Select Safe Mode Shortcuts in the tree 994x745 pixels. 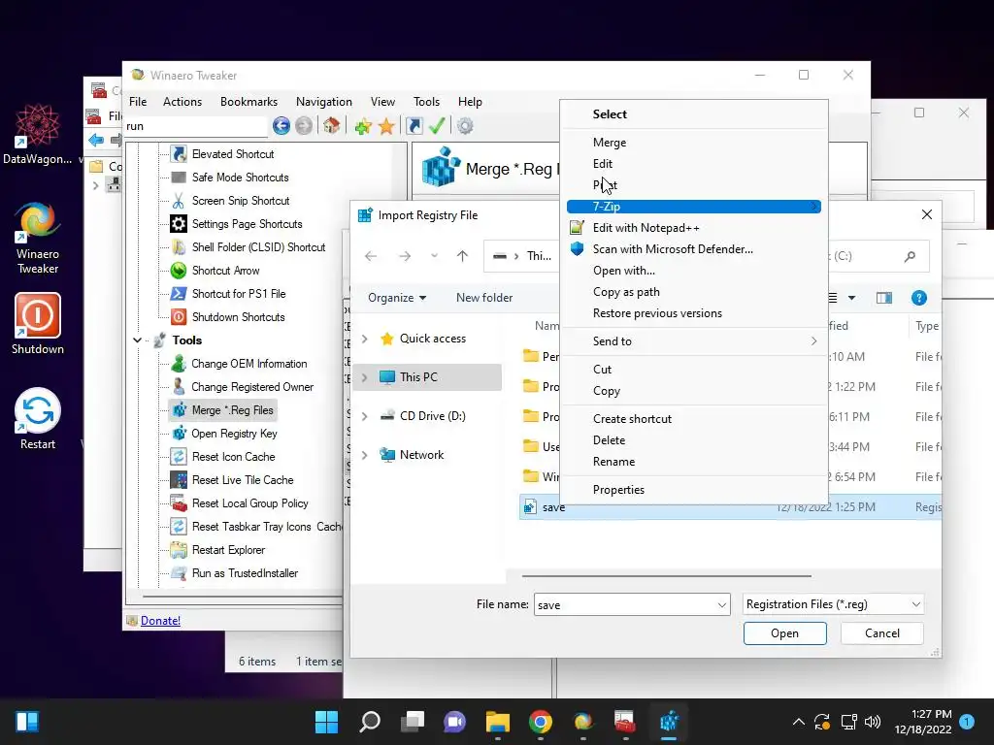point(241,178)
